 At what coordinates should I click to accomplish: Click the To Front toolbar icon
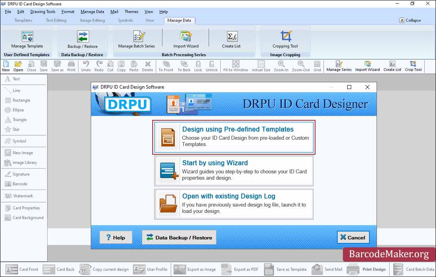coord(166,66)
